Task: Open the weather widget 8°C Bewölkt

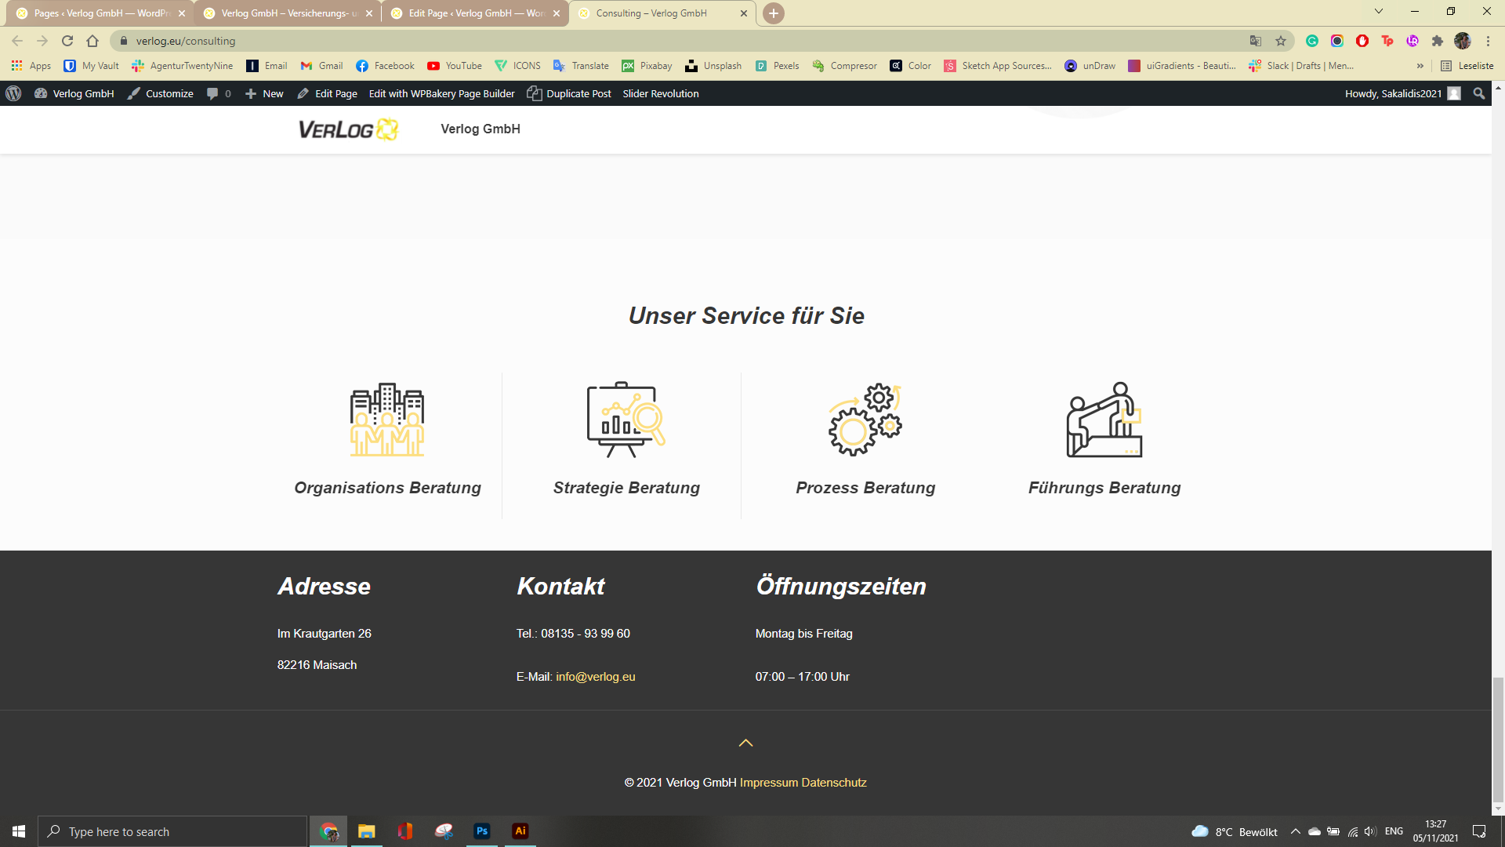Action: [x=1235, y=831]
